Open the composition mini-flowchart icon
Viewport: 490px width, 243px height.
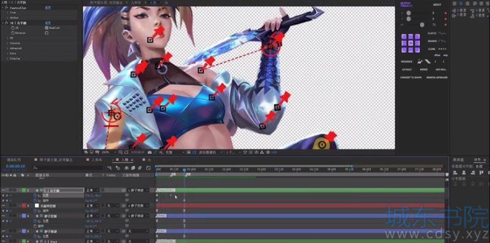click(x=110, y=168)
